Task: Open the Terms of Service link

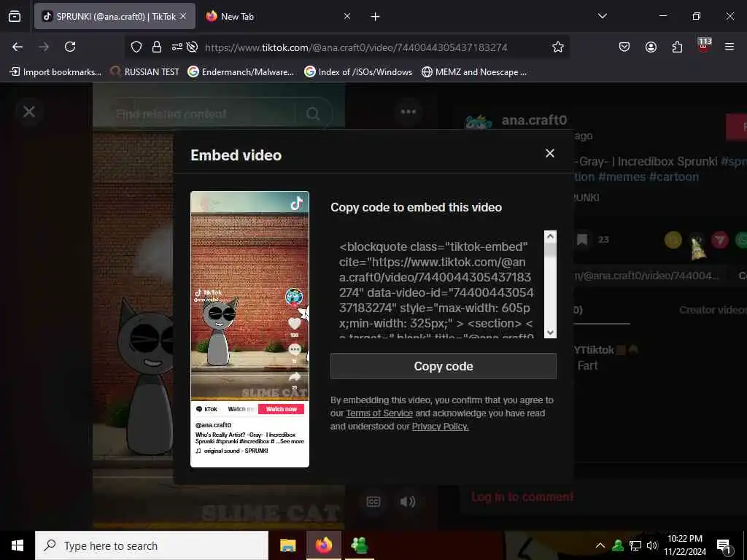Action: tap(379, 413)
